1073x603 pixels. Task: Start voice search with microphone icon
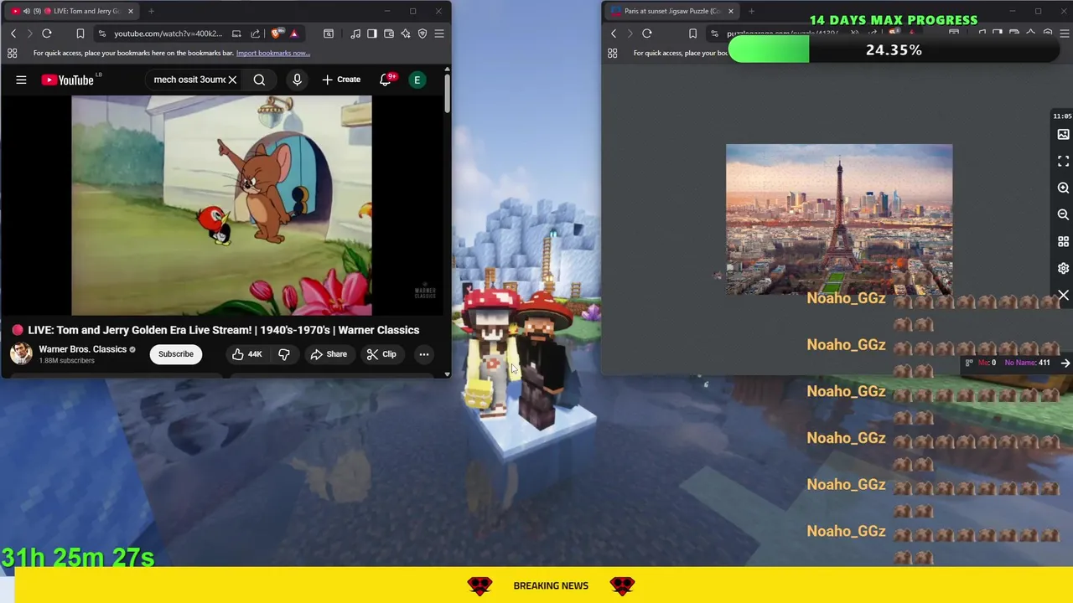coord(297,80)
